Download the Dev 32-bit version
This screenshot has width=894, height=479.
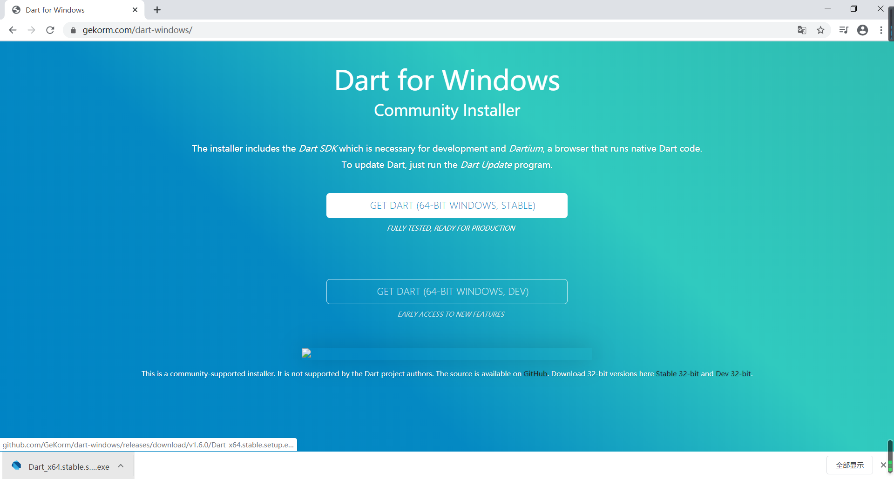coord(733,374)
